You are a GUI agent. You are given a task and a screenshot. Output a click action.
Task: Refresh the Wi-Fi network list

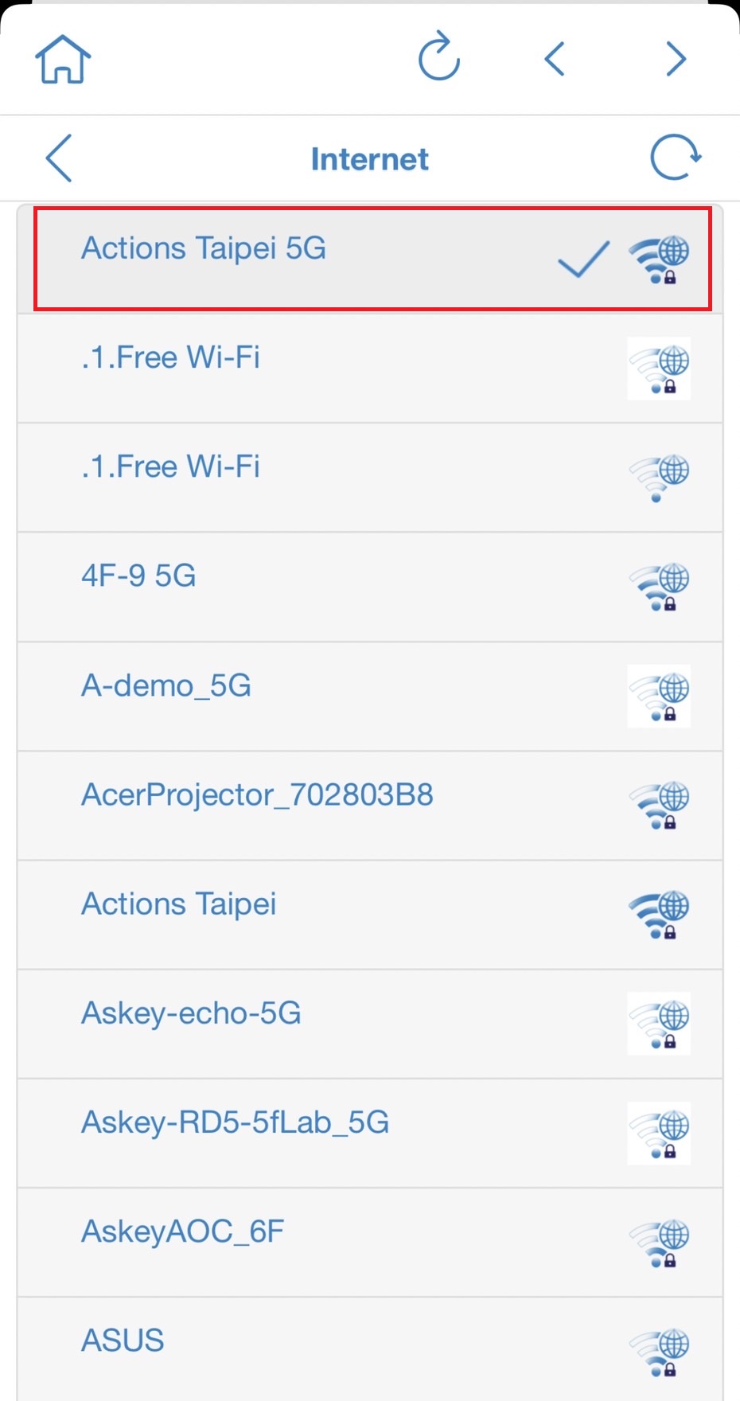click(675, 158)
